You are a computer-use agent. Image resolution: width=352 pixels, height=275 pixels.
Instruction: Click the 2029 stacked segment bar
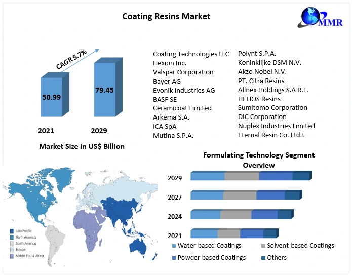tap(251, 175)
